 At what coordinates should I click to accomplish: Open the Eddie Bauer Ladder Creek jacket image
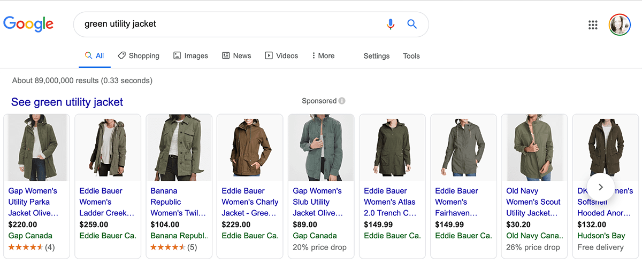(108, 147)
